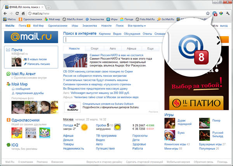233x166 pixels.
Task: Click Сделать стартовой страницей in footer
Action: tap(144, 162)
